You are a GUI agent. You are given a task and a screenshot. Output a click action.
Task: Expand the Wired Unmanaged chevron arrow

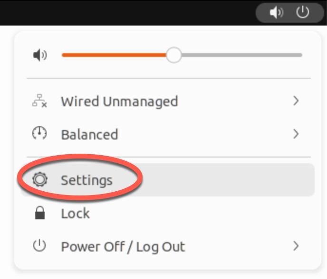pyautogui.click(x=296, y=101)
